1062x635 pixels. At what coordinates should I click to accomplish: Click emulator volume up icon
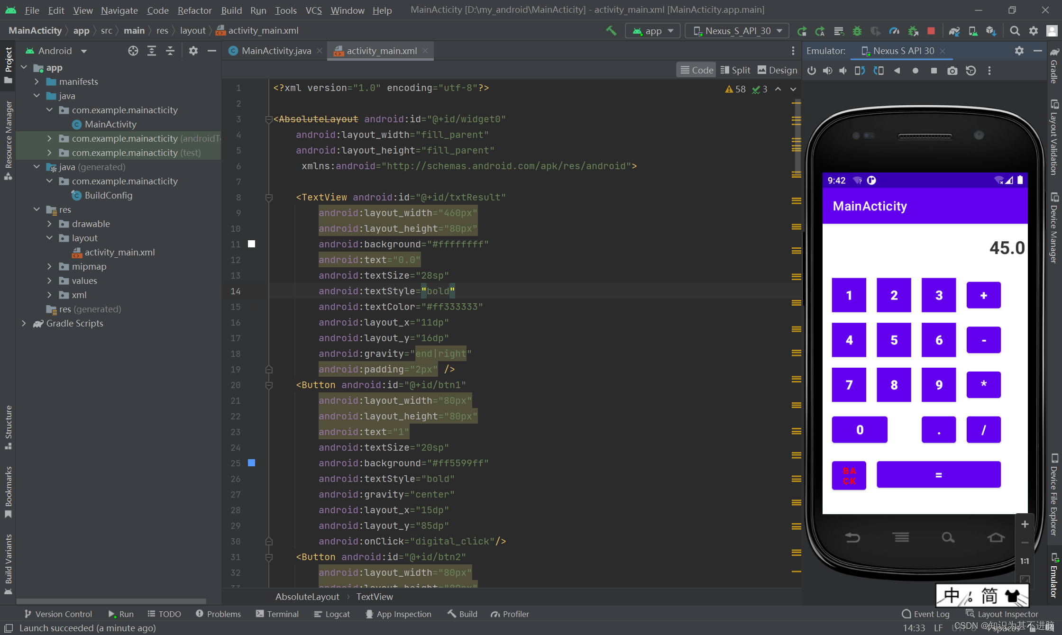[x=828, y=71]
